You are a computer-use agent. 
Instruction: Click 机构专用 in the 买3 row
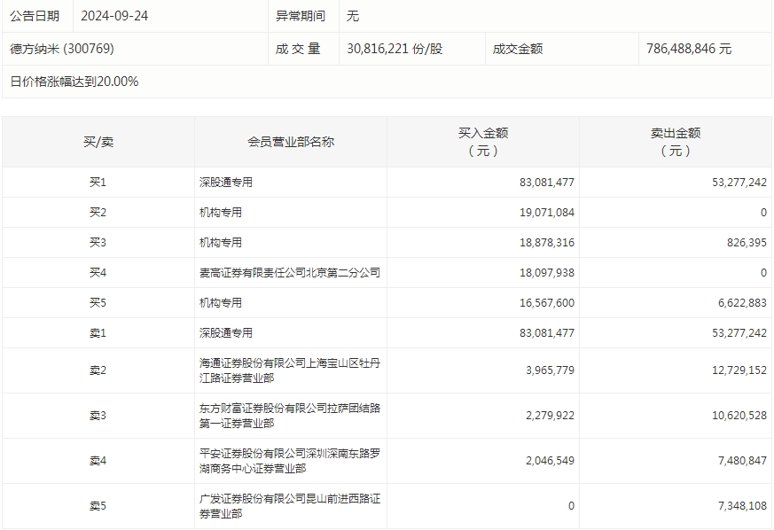pos(221,242)
